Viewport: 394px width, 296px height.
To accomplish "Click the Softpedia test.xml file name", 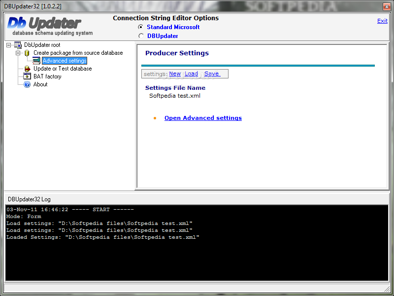I will click(175, 96).
